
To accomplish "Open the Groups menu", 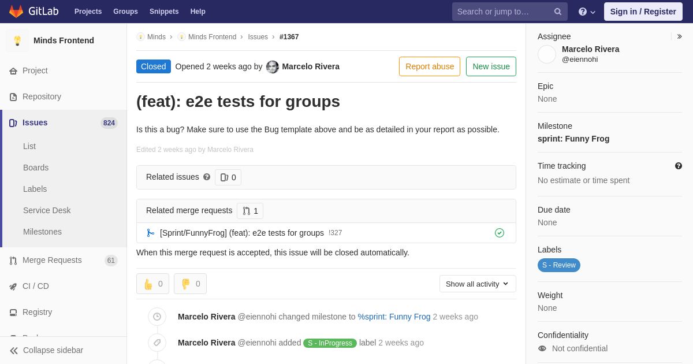I will tap(125, 12).
